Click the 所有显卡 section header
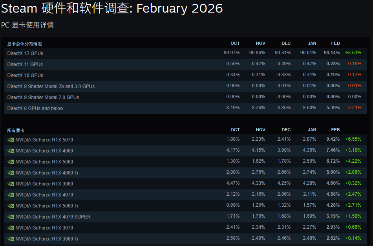This screenshot has height=246, width=373. [x=16, y=130]
